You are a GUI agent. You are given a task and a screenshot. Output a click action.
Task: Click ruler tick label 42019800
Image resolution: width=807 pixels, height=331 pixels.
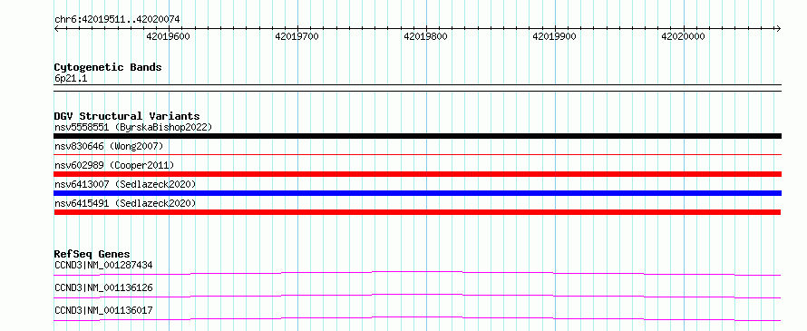click(425, 37)
